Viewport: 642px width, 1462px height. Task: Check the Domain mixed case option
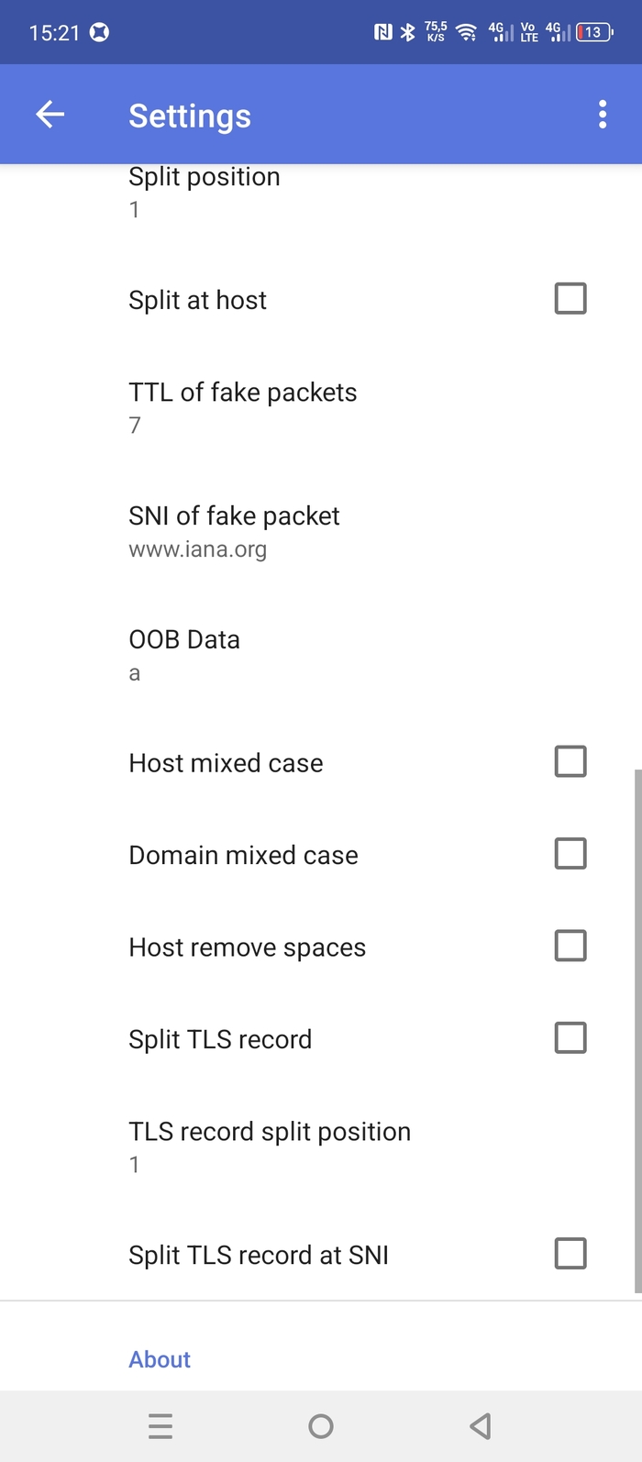[570, 854]
